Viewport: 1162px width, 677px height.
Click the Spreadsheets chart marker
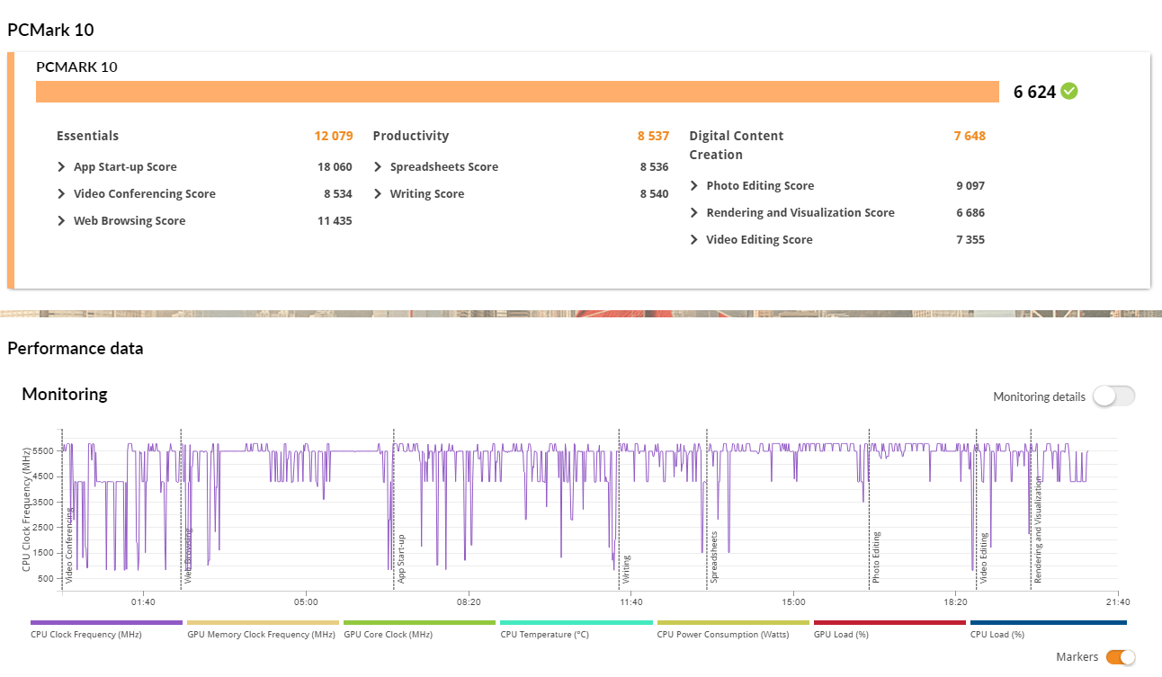(x=714, y=557)
